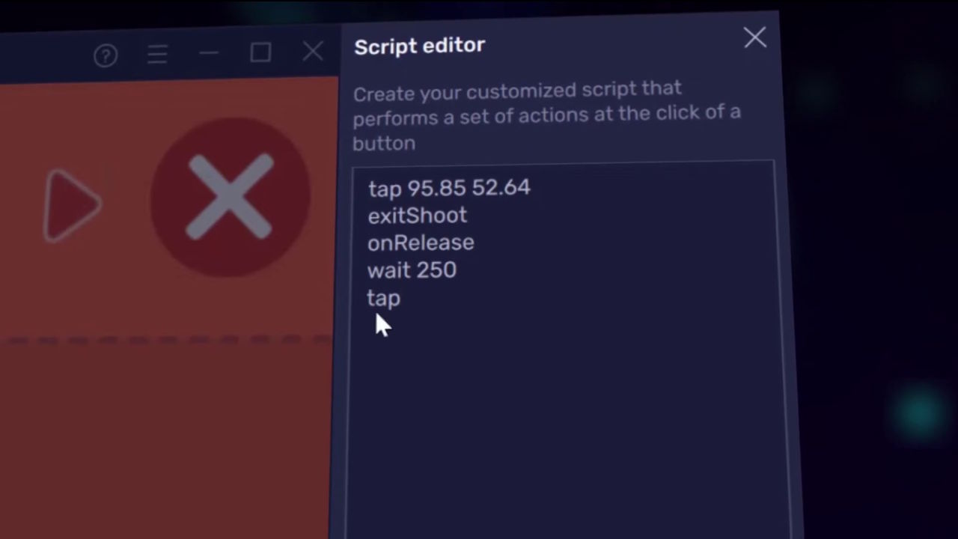
Task: Close the emulator window from title bar
Action: pyautogui.click(x=313, y=51)
